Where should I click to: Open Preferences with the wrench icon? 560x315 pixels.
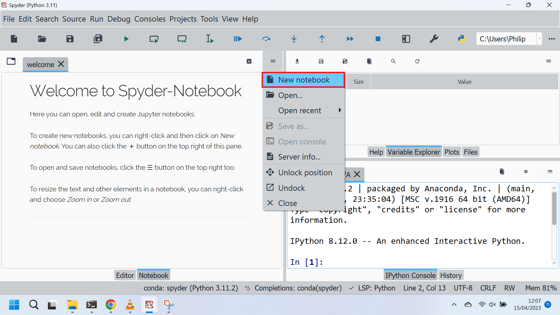coord(434,39)
